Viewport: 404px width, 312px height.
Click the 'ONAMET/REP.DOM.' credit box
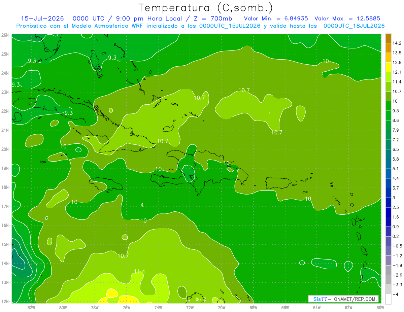pyautogui.click(x=343, y=299)
